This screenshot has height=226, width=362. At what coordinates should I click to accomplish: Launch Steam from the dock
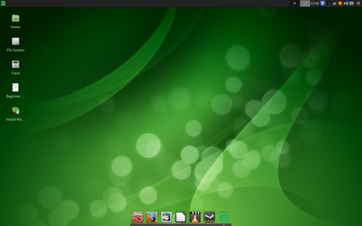click(x=209, y=217)
